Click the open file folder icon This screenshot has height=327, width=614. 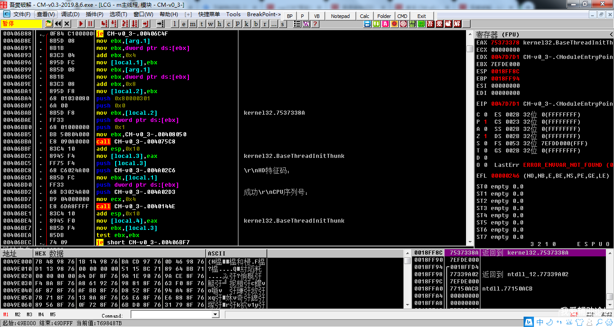(49, 24)
